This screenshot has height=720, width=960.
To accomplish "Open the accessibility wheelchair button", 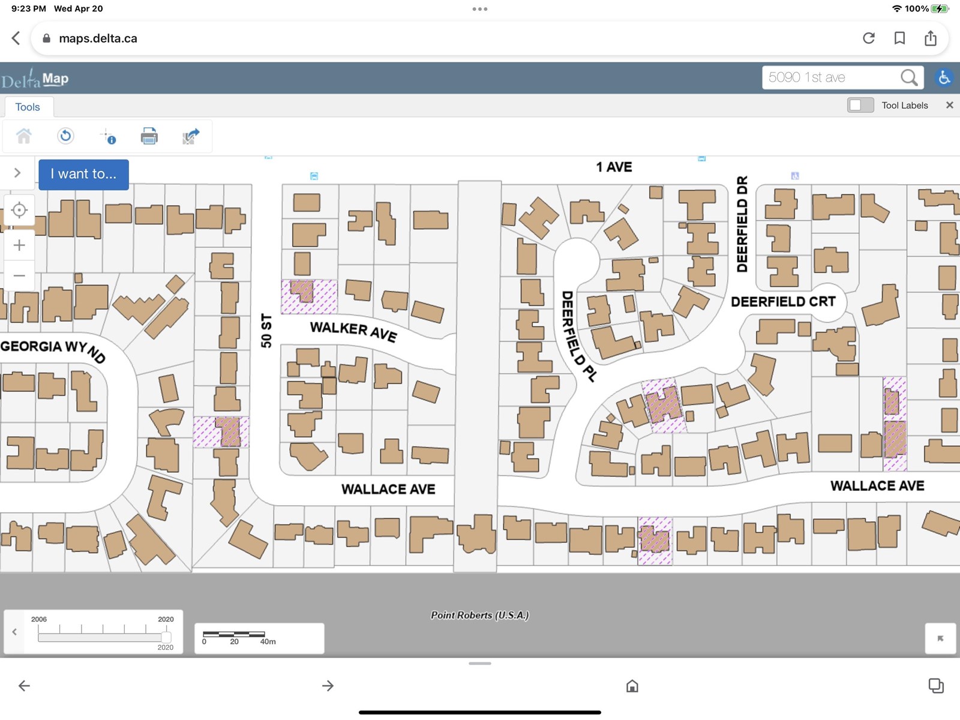I will [944, 77].
